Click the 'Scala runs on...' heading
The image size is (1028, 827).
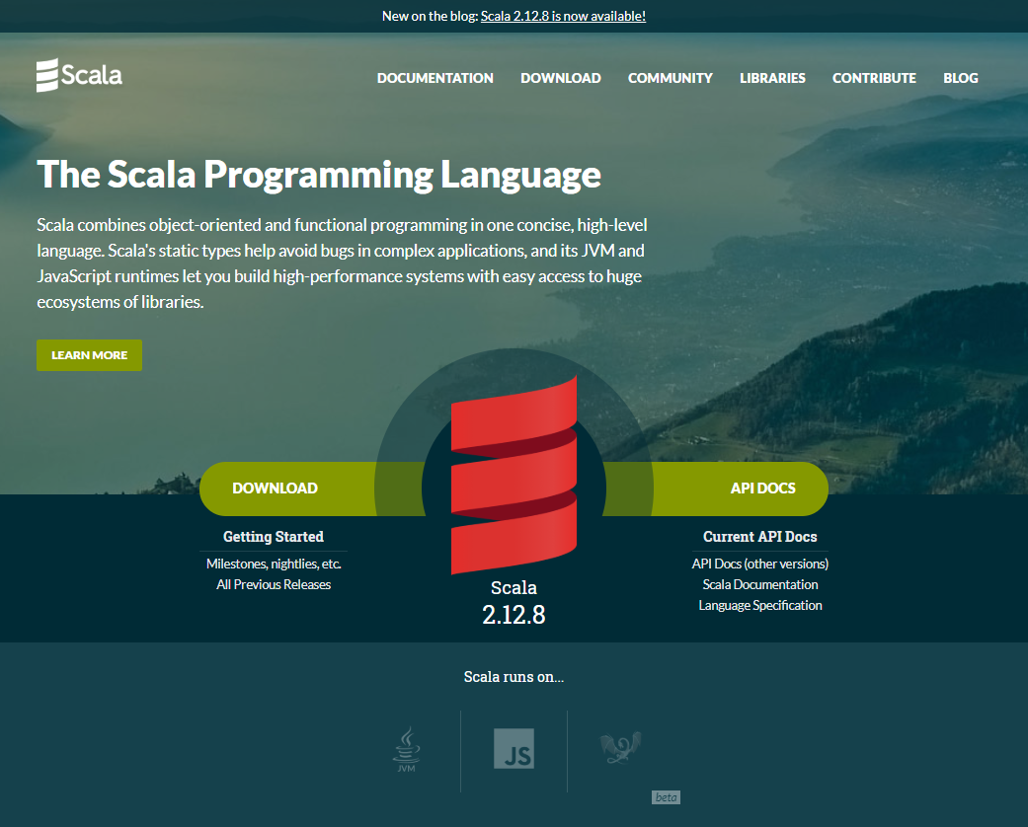514,677
